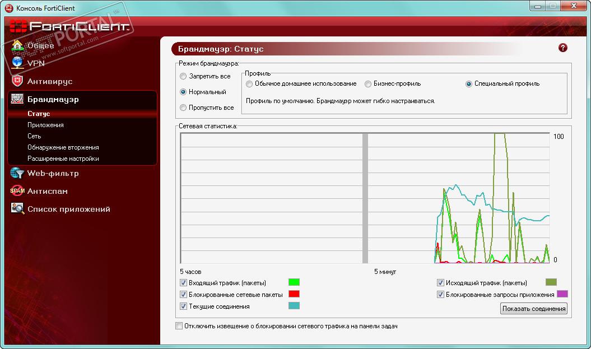Click the house icon beside Общее
591x349 pixels.
coord(17,45)
